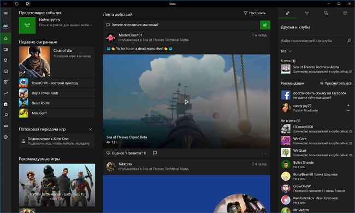The height and width of the screenshot is (213, 355).
Task: Open WinStart club in friends list
Action: pos(316,152)
